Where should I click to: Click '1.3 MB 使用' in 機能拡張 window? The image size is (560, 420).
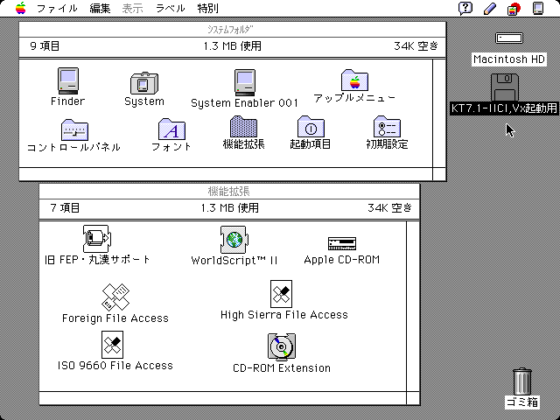[229, 208]
